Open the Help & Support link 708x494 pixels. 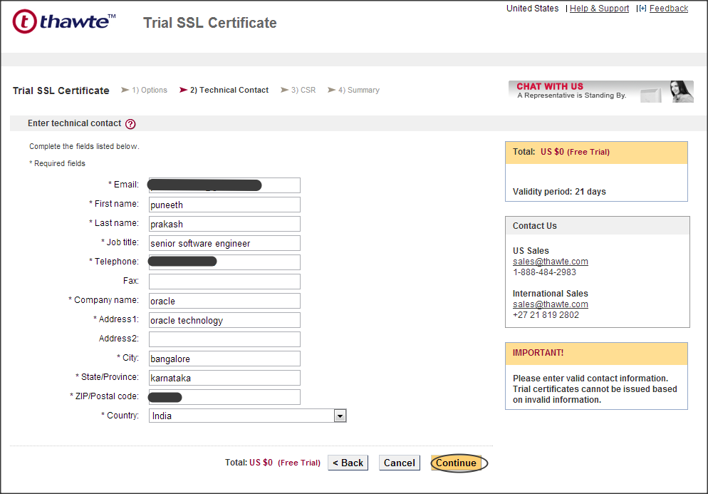coord(599,8)
